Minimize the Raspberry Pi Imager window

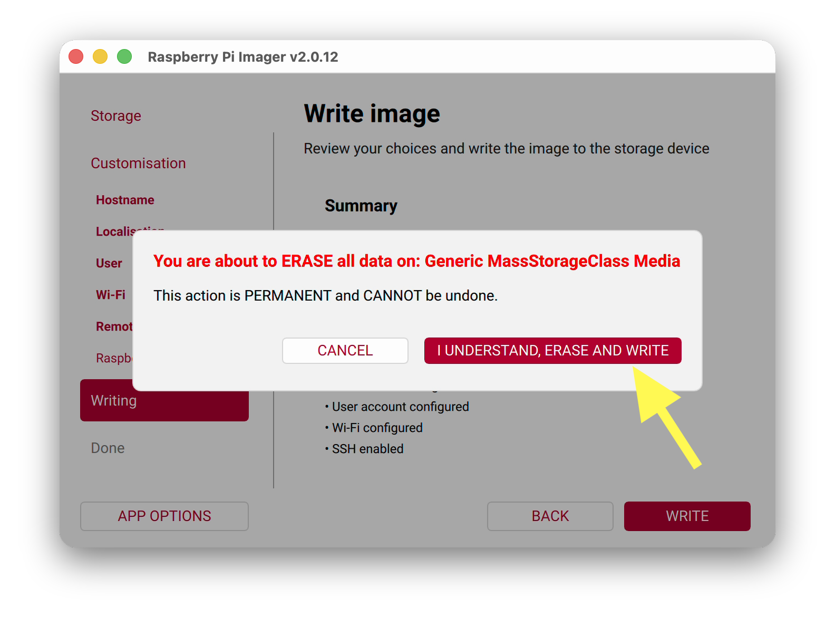click(100, 56)
